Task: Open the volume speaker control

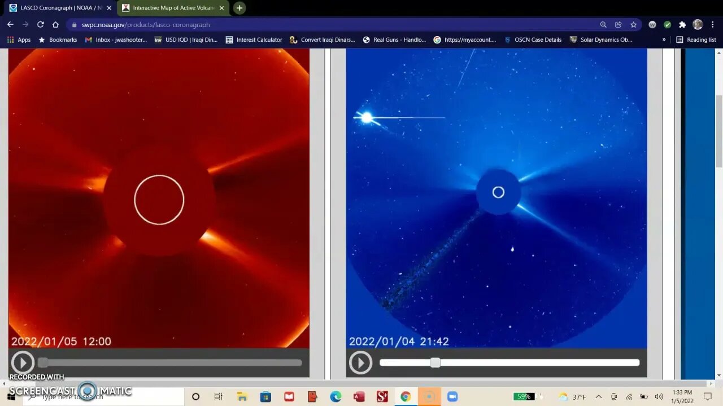Action: (x=659, y=396)
